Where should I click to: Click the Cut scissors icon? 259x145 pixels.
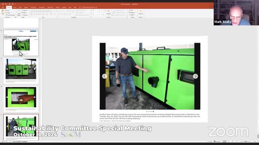click(6, 10)
